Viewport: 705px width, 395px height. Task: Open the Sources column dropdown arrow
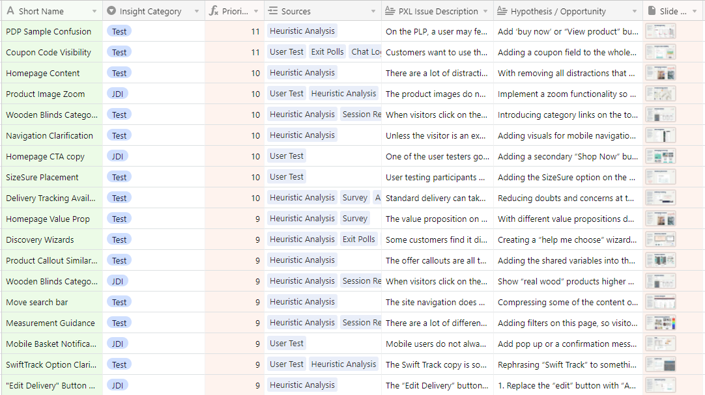tap(373, 11)
